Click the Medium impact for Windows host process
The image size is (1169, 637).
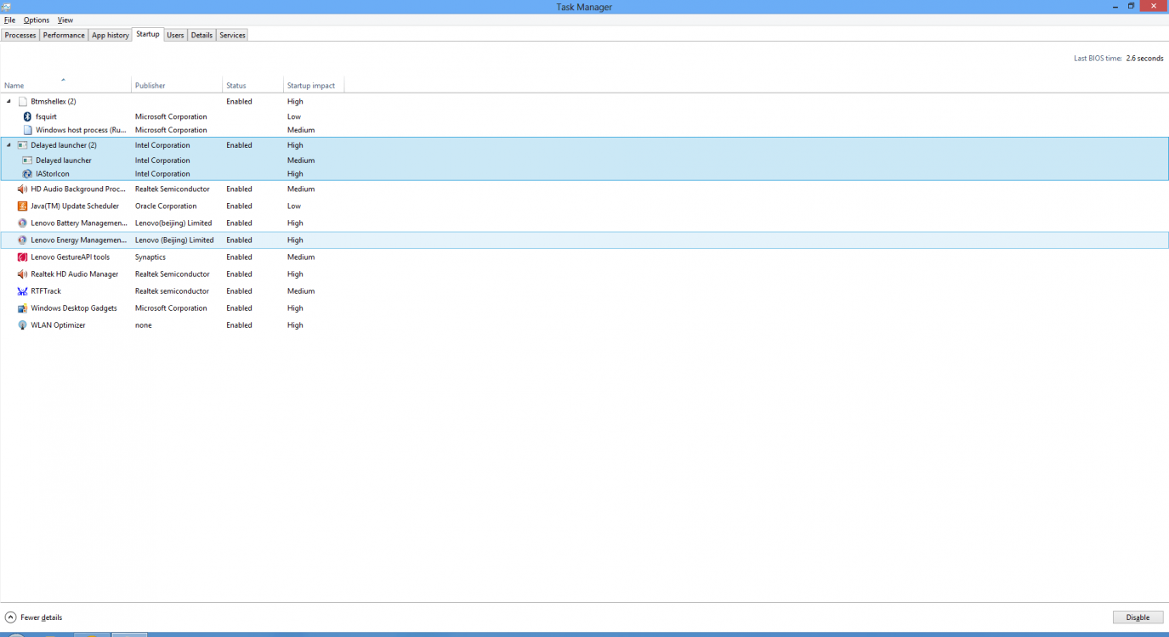coord(301,130)
